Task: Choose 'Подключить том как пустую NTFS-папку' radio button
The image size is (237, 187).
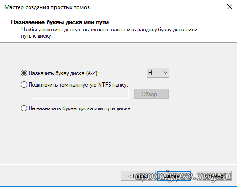Action: tap(24, 85)
